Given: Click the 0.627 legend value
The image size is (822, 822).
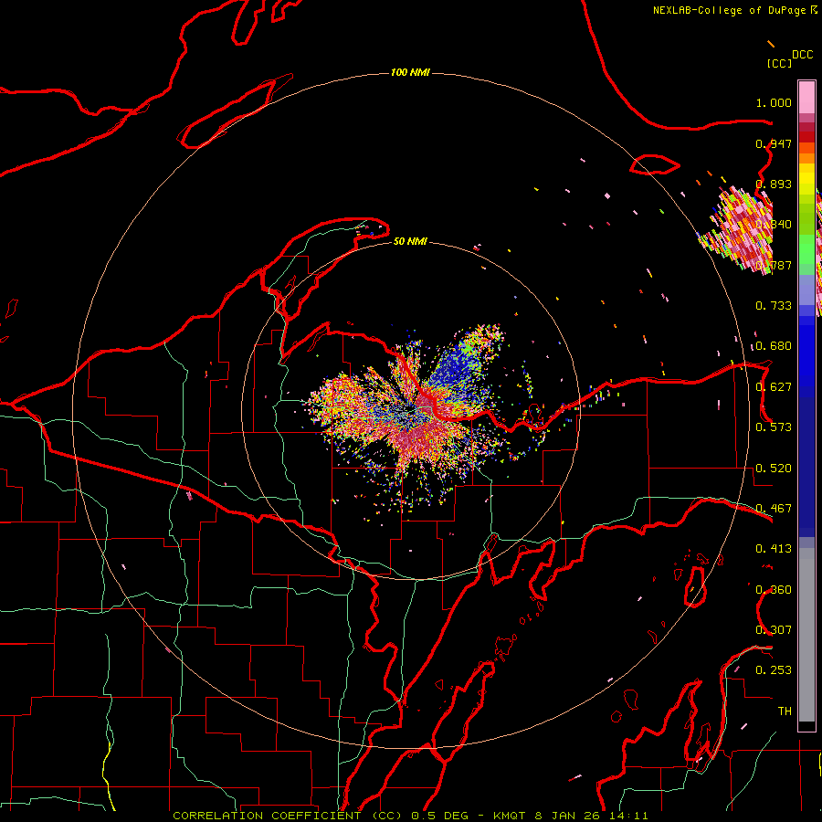Looking at the screenshot, I should coord(774,387).
